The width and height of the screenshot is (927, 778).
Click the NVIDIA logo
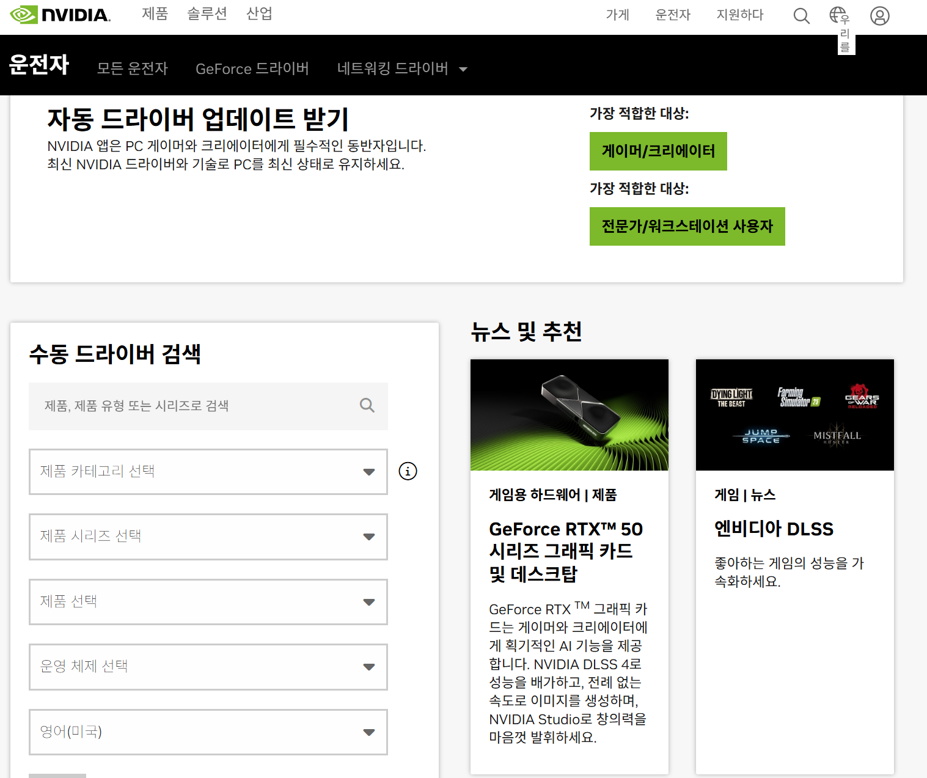click(60, 15)
